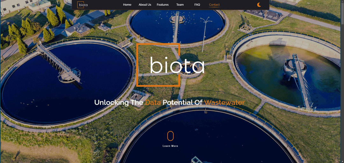
Task: Click the orange word Wastewater in headline
Action: coord(225,103)
